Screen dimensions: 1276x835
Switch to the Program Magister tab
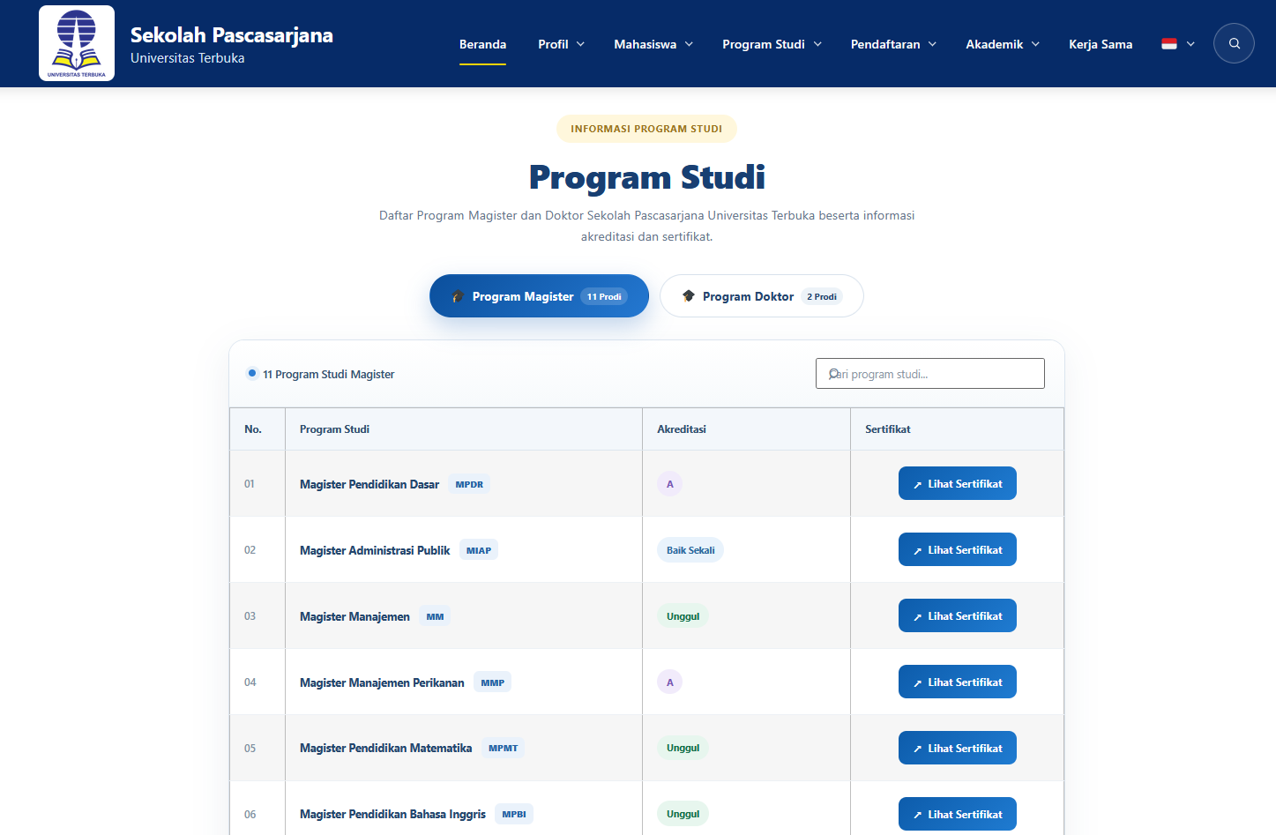coord(539,296)
